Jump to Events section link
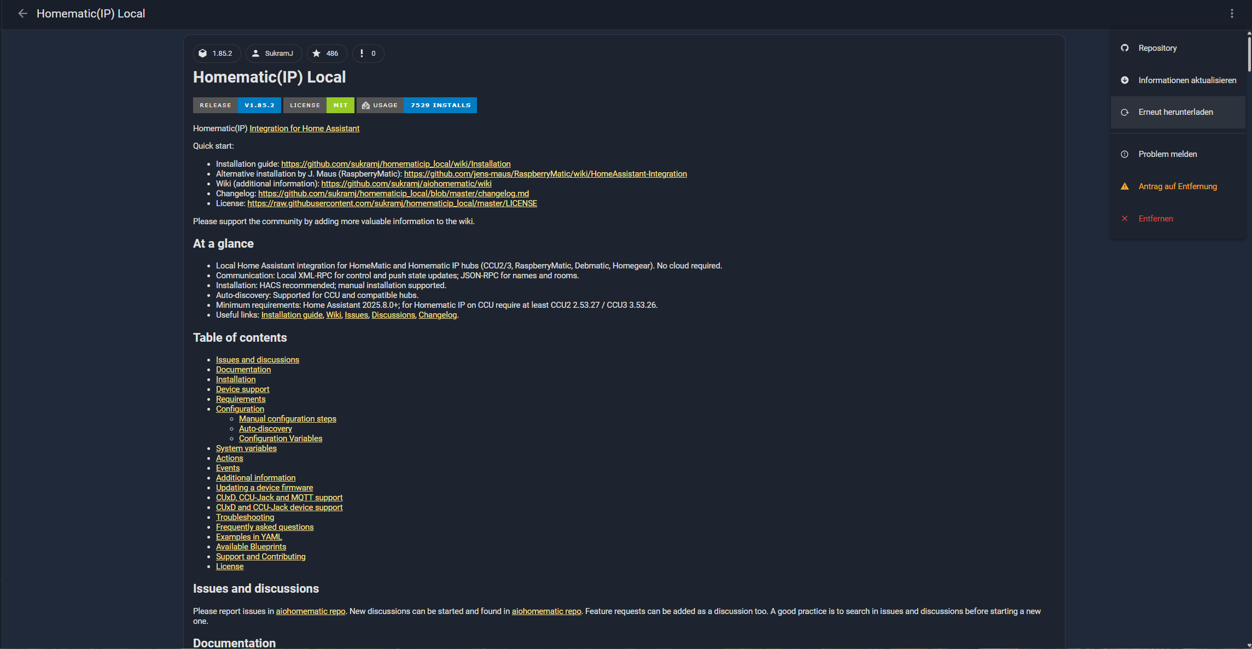Image resolution: width=1252 pixels, height=649 pixels. click(228, 468)
